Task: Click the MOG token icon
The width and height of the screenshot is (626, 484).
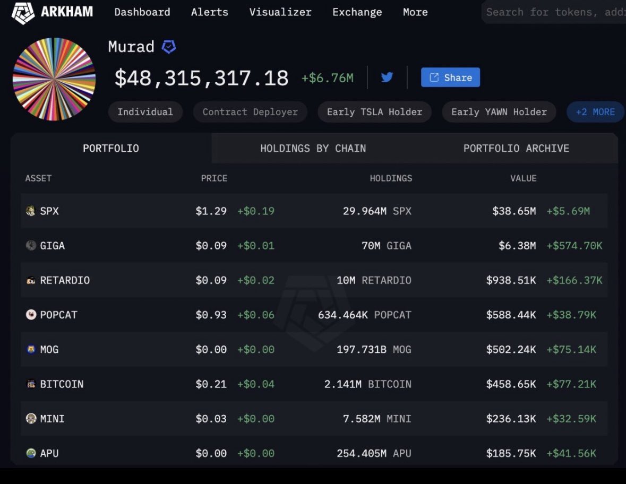Action: pyautogui.click(x=31, y=350)
